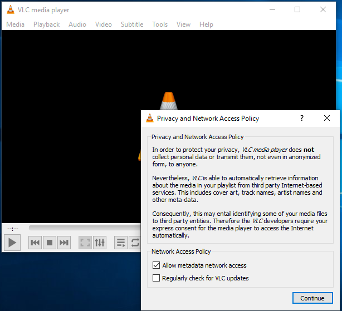The height and width of the screenshot is (311, 342).
Task: Click the VLC cone in video area
Action: click(168, 101)
